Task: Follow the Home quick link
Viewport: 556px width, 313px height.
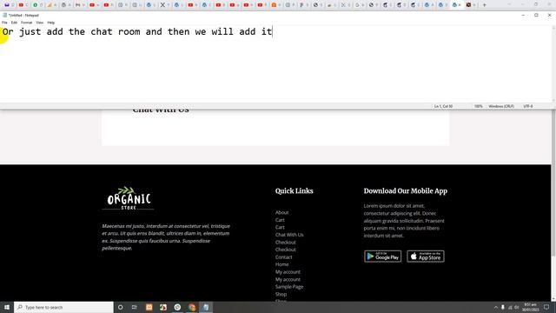Action: pyautogui.click(x=281, y=264)
